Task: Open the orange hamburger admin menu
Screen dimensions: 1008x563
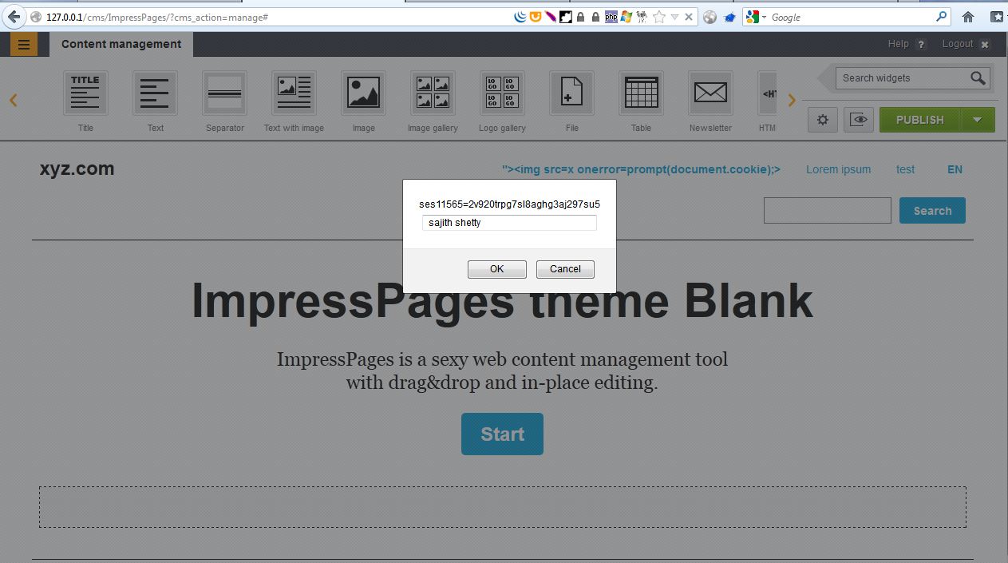Action: coord(24,45)
